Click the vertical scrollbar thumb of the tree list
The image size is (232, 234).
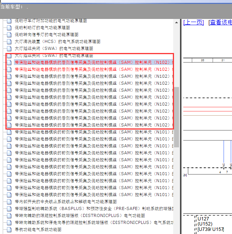point(176,117)
